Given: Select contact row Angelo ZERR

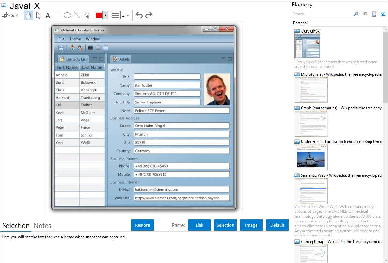Looking at the screenshot, I should [x=80, y=75].
